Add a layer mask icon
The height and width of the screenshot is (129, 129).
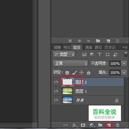point(83,125)
